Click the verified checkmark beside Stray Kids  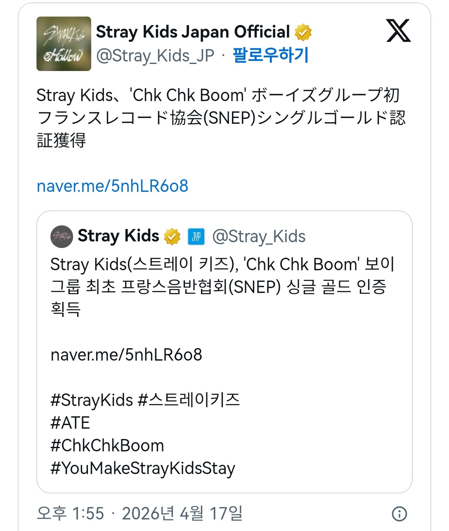[172, 236]
